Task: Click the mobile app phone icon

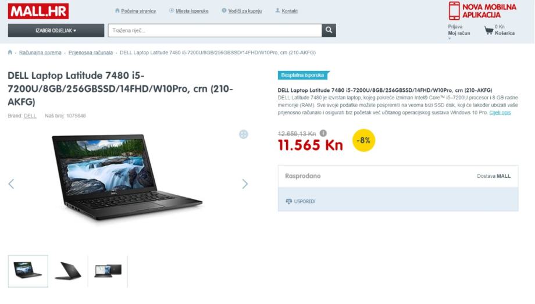Action: click(x=454, y=10)
